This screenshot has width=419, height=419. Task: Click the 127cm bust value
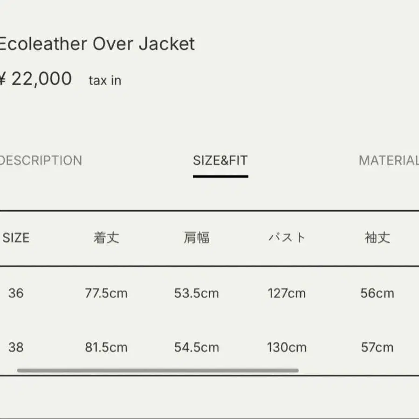tap(287, 293)
